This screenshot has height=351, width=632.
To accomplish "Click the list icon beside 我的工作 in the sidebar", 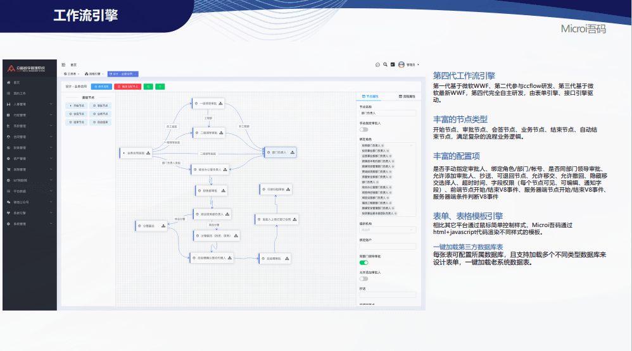I will (8, 94).
